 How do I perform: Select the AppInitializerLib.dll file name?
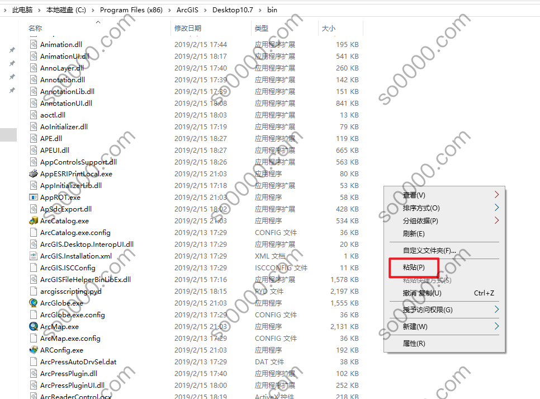tap(71, 185)
